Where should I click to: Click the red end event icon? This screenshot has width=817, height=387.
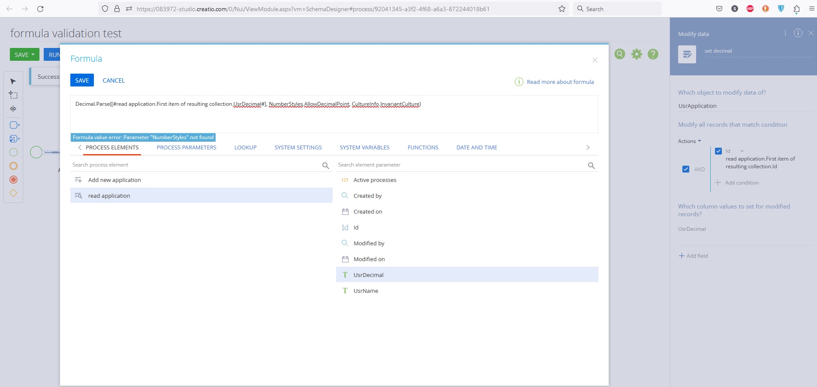pos(13,180)
